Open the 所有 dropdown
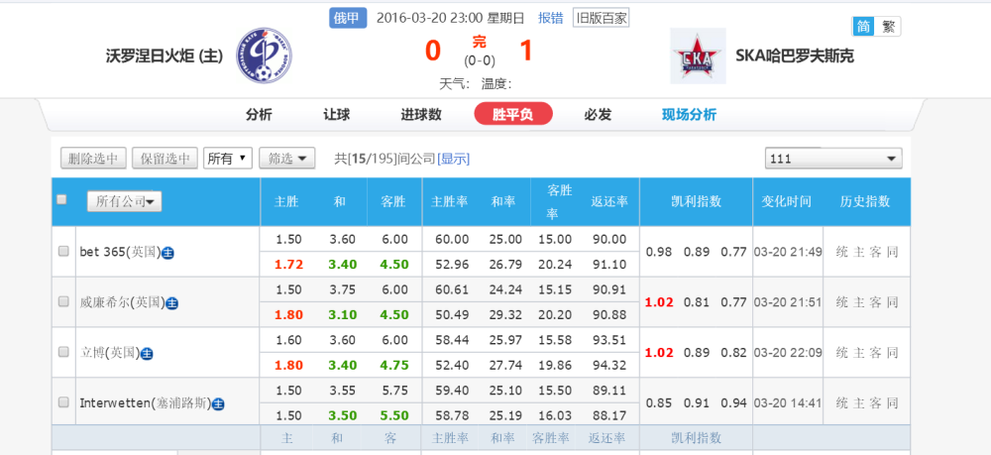This screenshot has width=991, height=455. point(228,159)
